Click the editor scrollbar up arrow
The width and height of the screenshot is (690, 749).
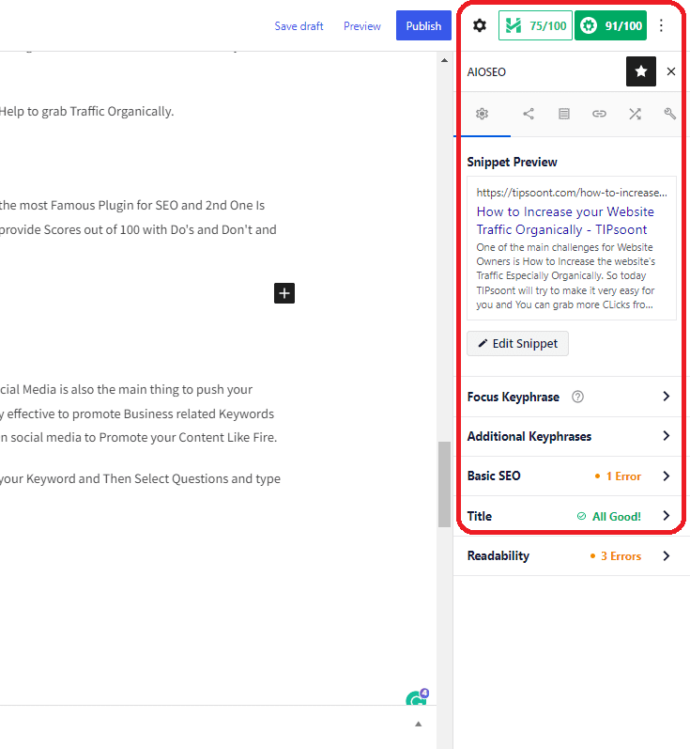445,60
